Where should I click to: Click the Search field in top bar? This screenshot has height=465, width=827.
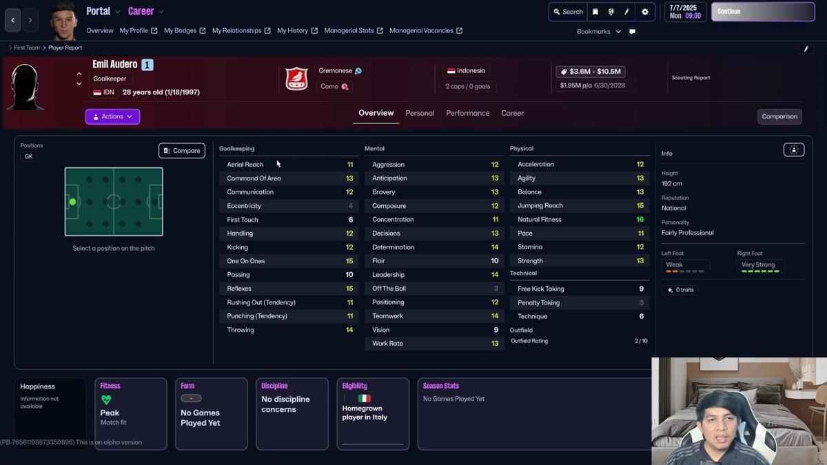568,12
